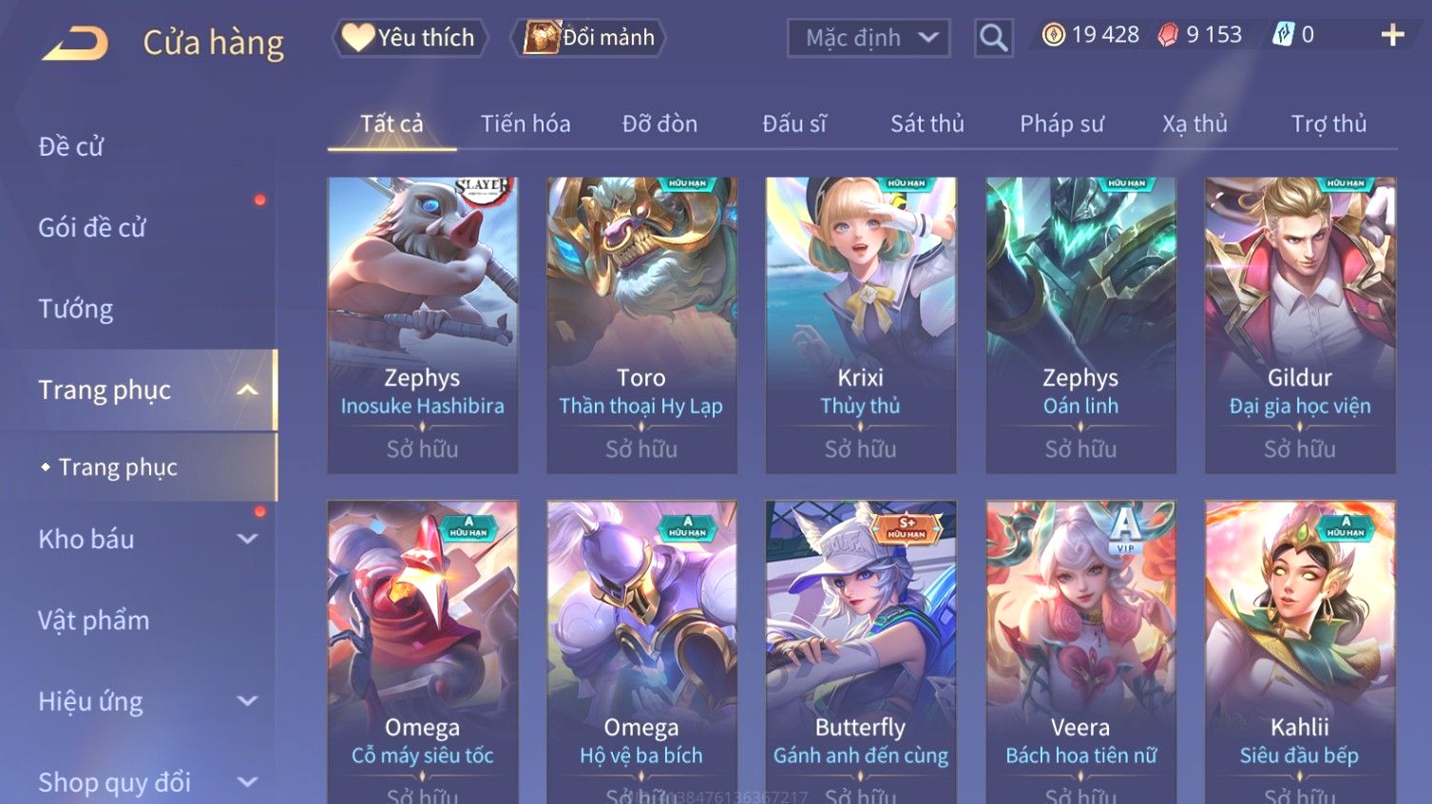The image size is (1432, 804).
Task: Click the blue voucher currency icon
Action: click(x=1283, y=35)
